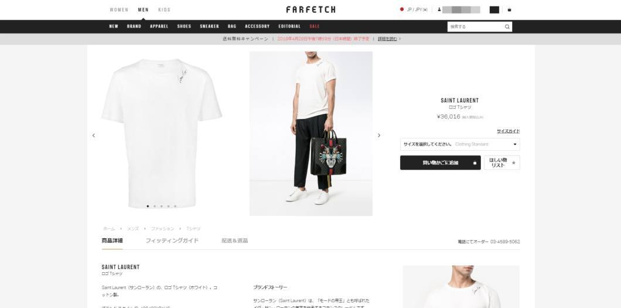Click into the search input field

pos(475,27)
